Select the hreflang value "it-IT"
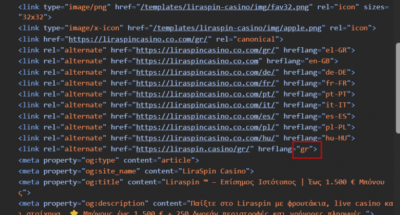 (336, 105)
